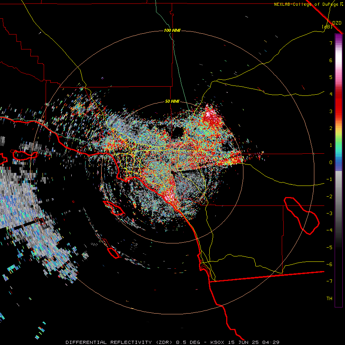Click the 4 value on color scale

(331, 94)
